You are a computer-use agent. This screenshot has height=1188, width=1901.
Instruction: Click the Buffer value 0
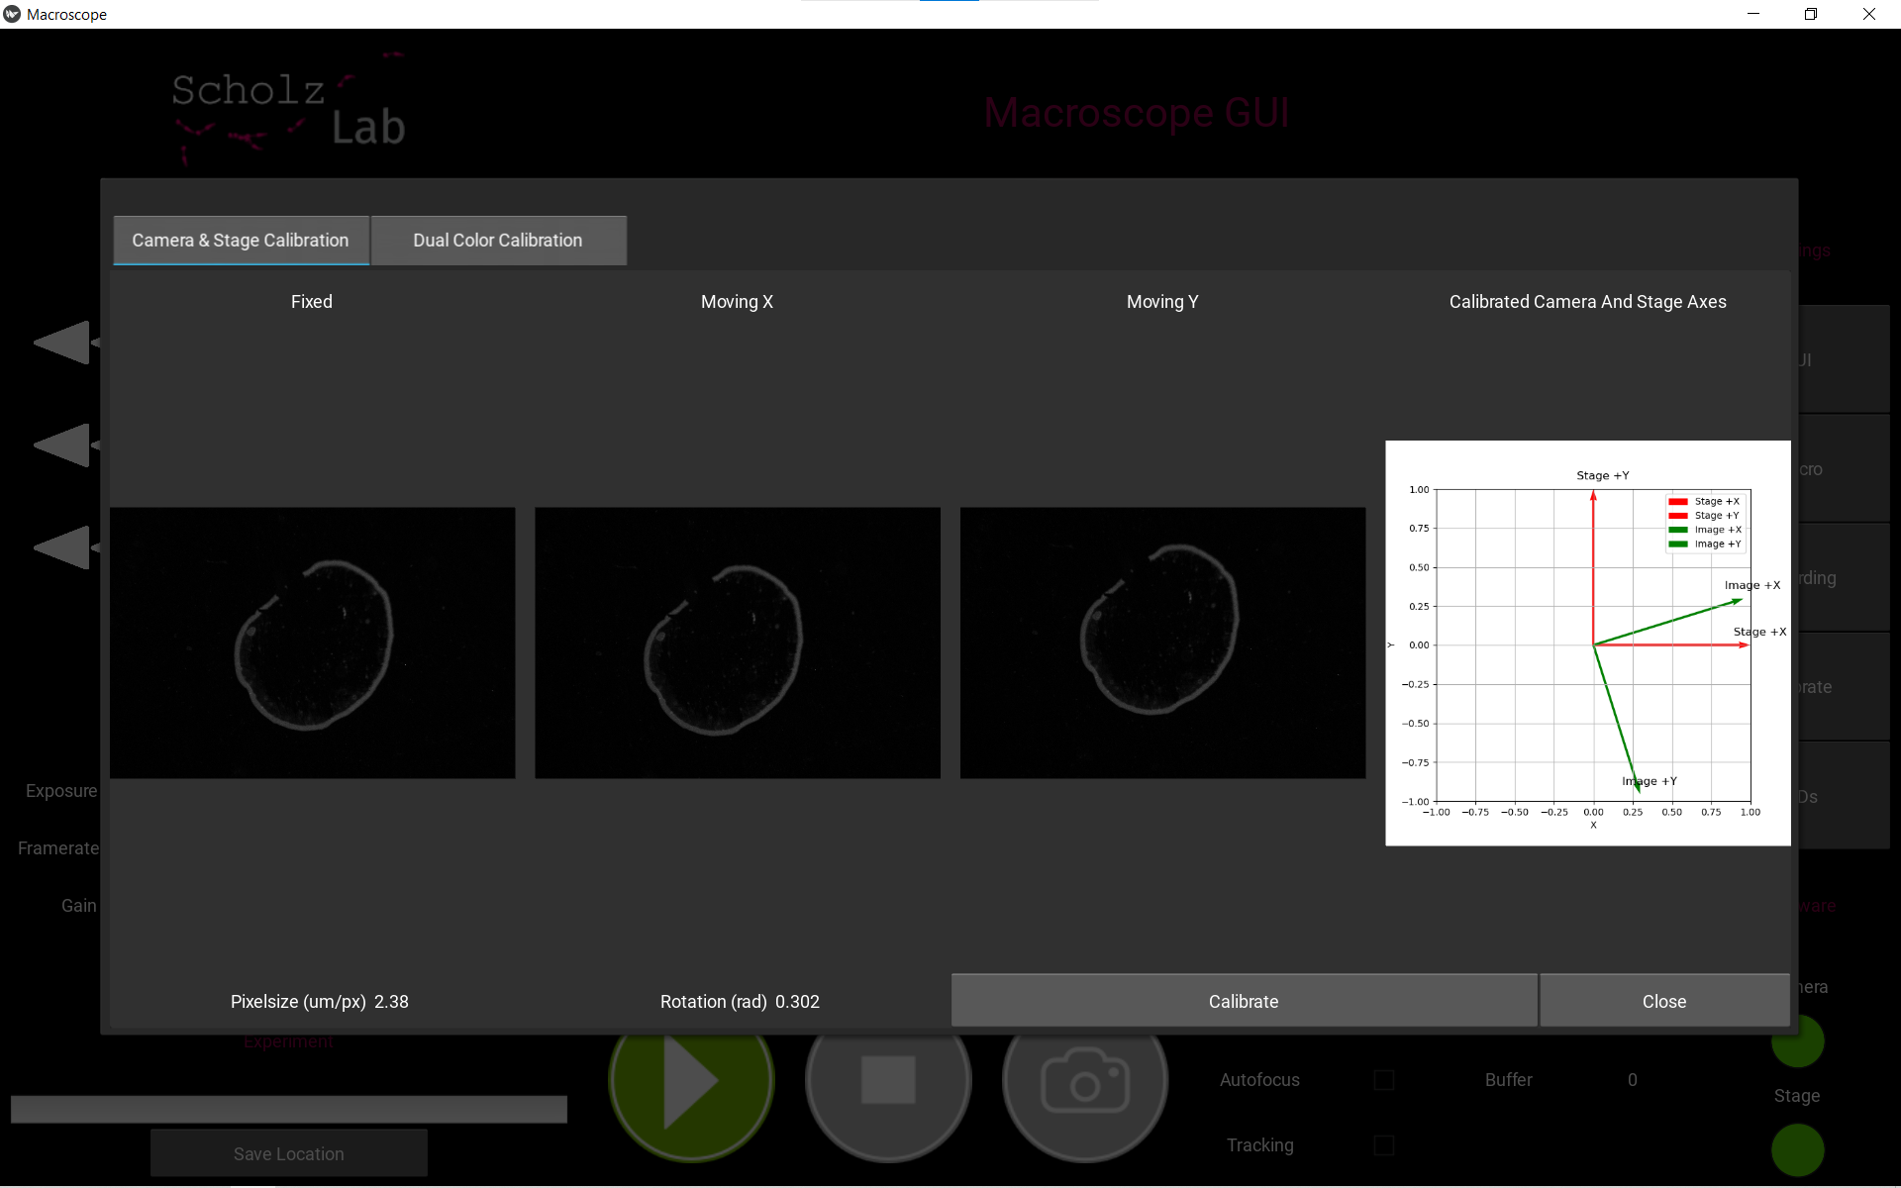1633,1080
